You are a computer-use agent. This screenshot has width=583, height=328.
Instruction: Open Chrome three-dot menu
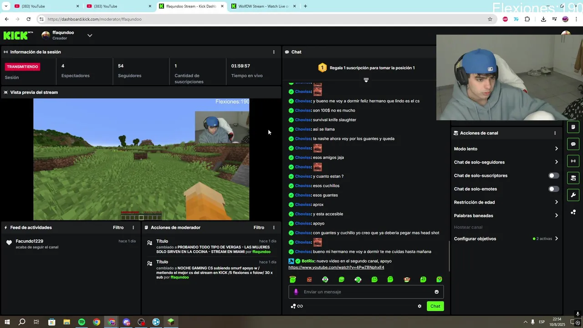(577, 19)
